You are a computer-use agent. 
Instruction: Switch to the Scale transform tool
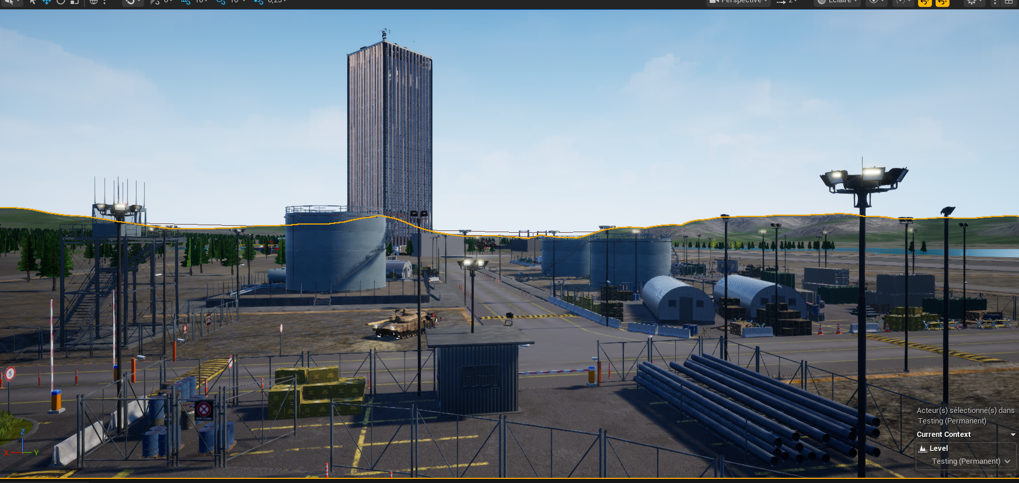(x=74, y=2)
